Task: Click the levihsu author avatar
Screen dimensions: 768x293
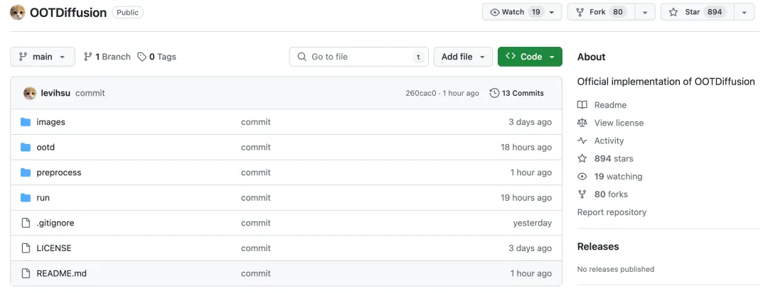Action: 30,93
